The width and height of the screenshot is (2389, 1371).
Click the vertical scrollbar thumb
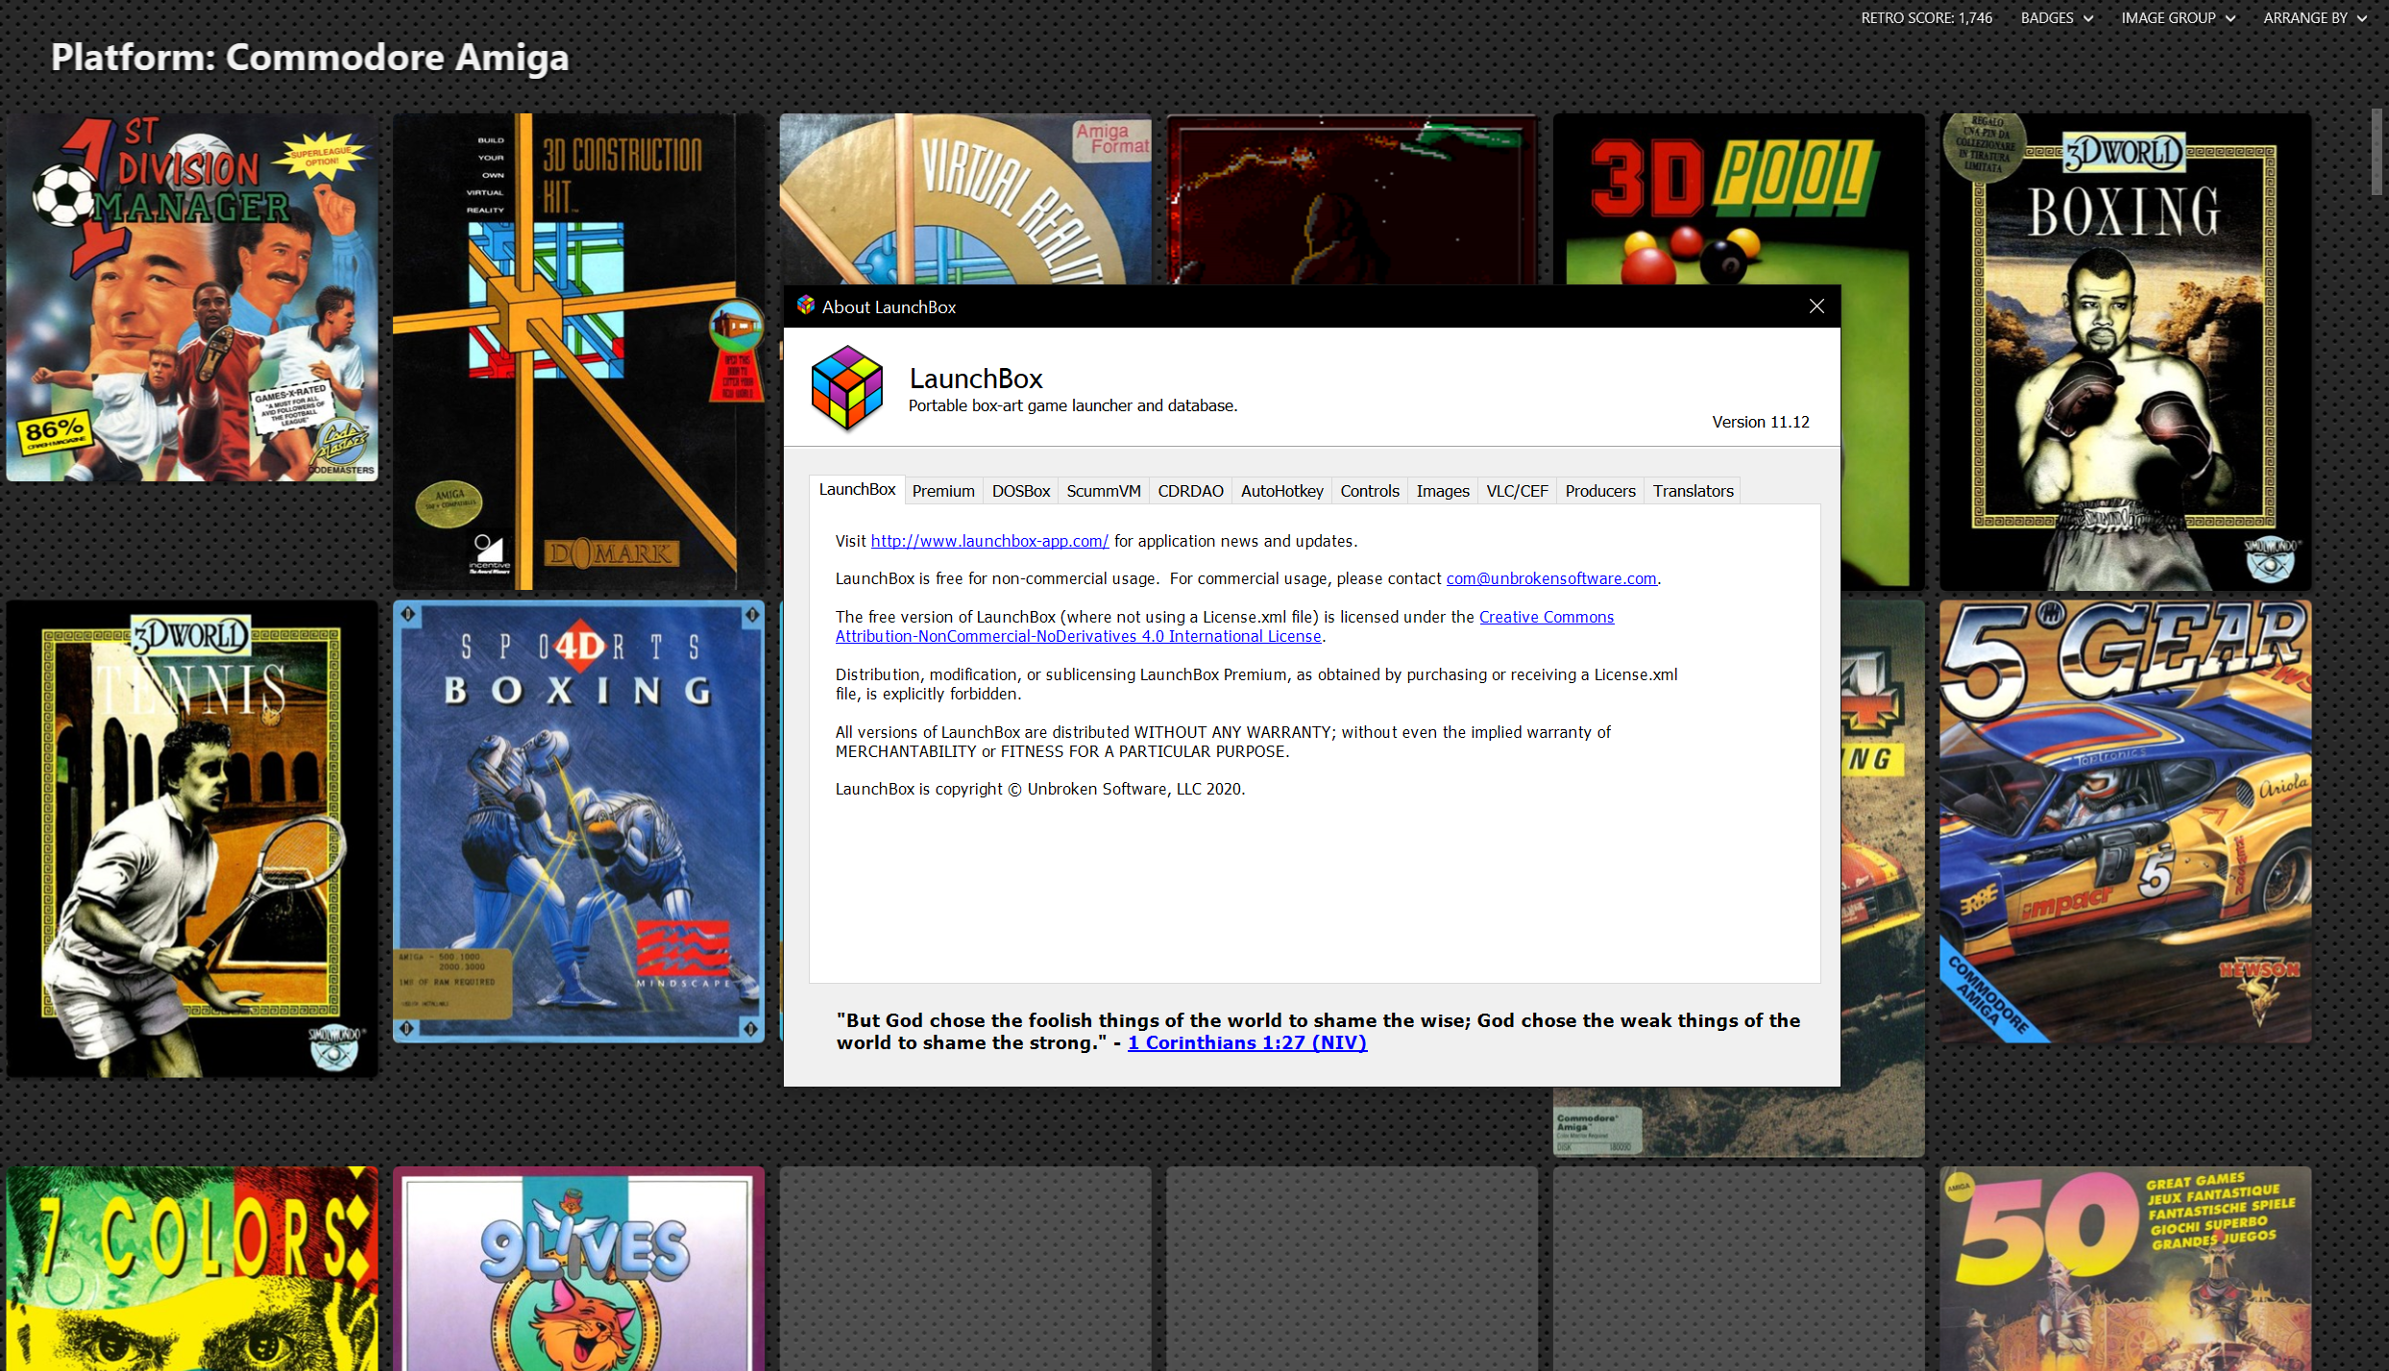point(2377,151)
